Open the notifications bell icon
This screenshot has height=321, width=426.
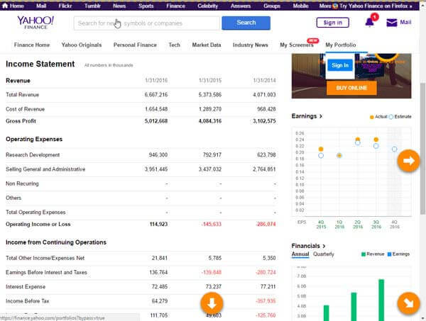pos(369,22)
